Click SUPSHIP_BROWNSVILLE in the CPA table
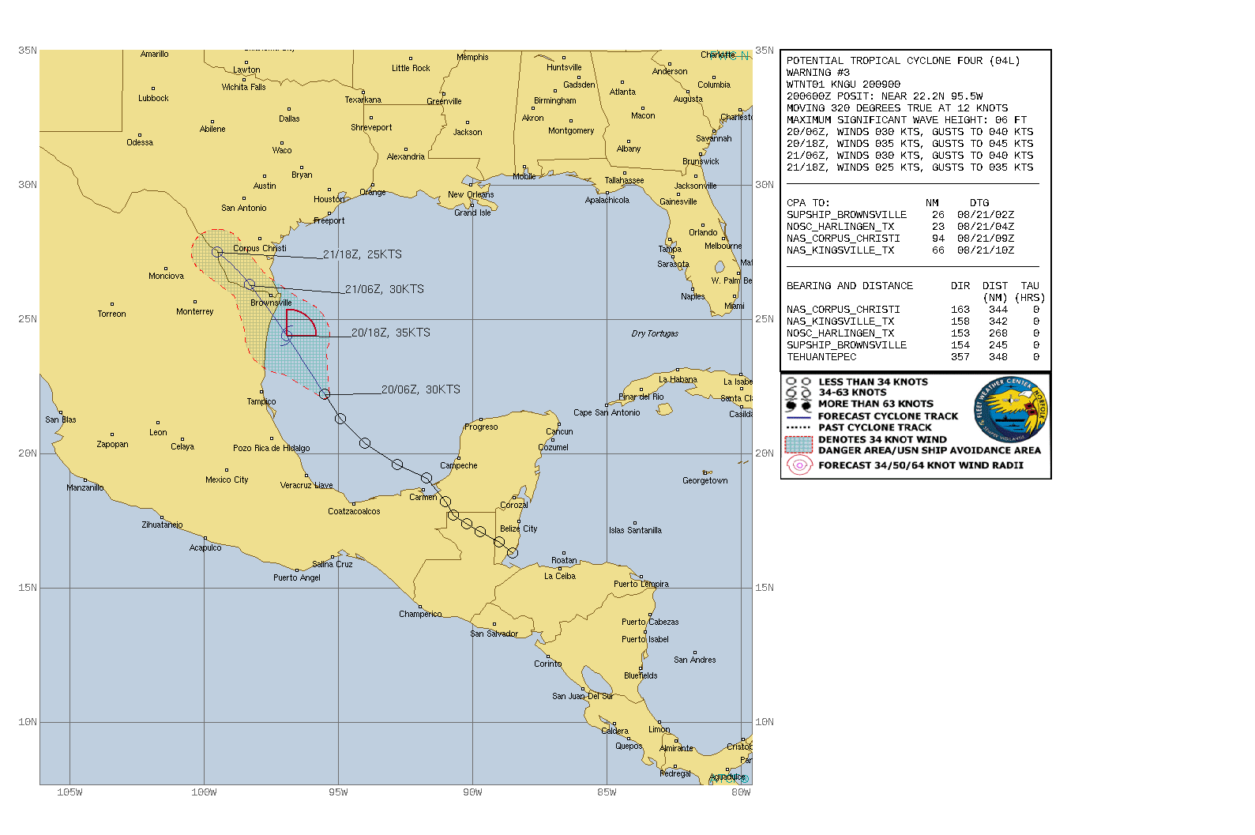The width and height of the screenshot is (1255, 835). pos(847,215)
